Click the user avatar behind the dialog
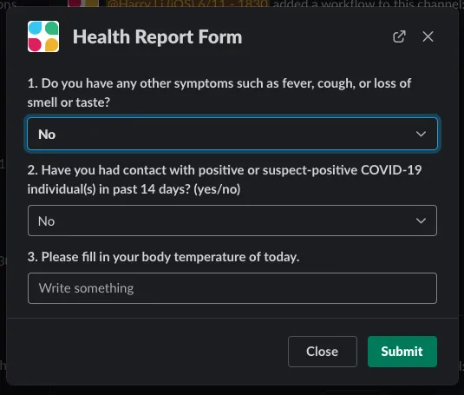The height and width of the screenshot is (395, 464). coord(83,3)
